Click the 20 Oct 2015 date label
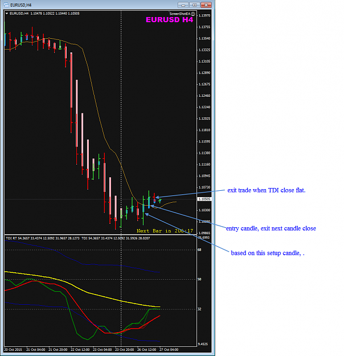 pos(13,350)
